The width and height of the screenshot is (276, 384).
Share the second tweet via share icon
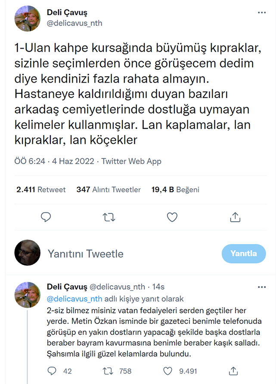click(233, 371)
